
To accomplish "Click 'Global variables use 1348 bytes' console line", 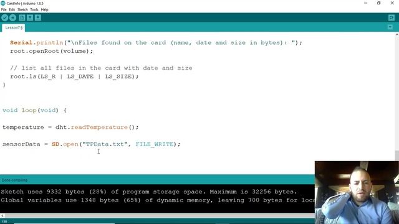I will (x=158, y=200).
